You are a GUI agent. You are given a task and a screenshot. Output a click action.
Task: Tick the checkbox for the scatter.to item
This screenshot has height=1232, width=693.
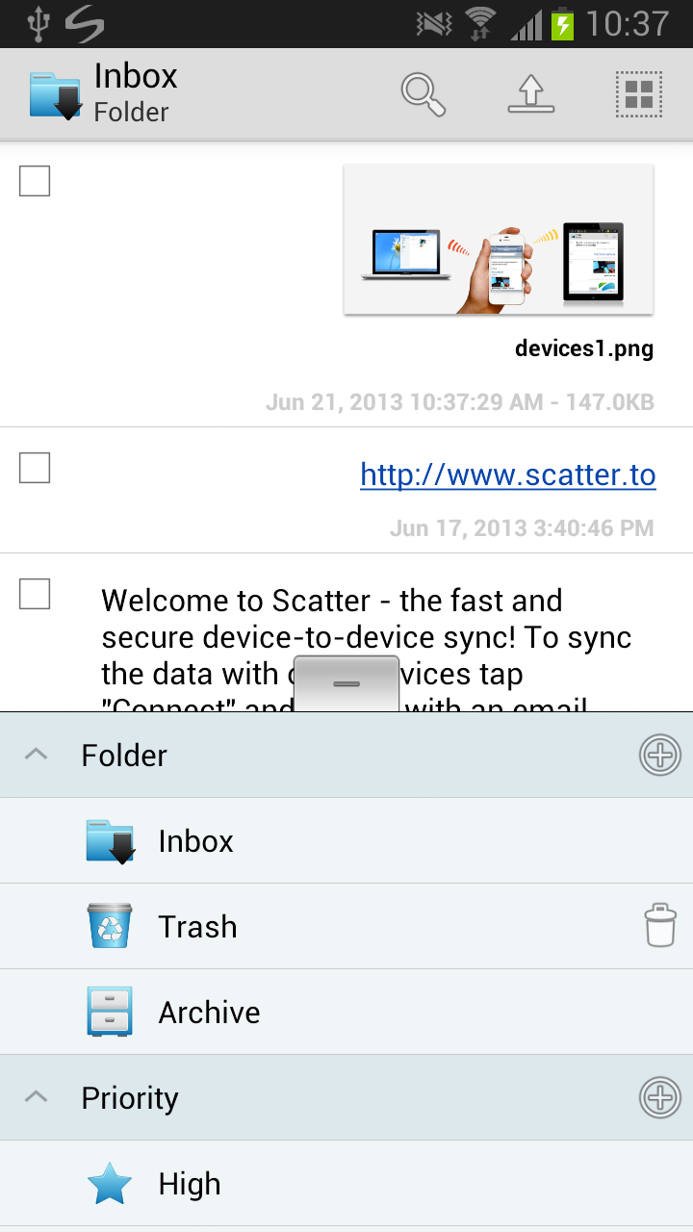(34, 468)
